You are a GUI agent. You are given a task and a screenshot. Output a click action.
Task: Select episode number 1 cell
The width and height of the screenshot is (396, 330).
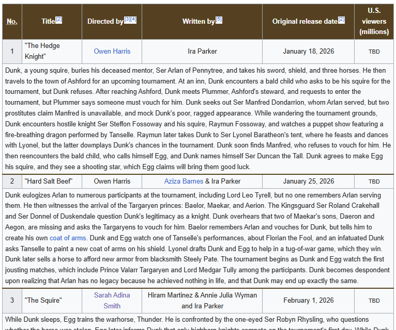click(12, 52)
